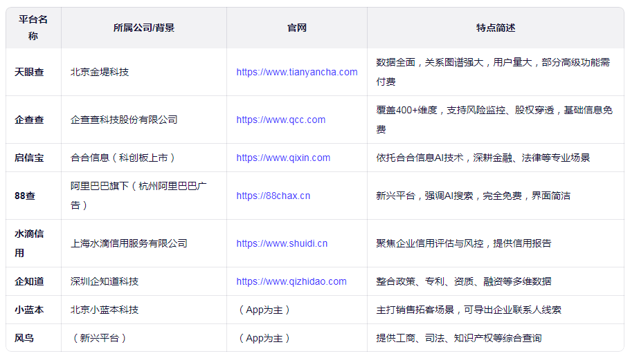This screenshot has height=358, width=630.
Task: Select the 天眼查 platform name cell
Action: pos(29,72)
